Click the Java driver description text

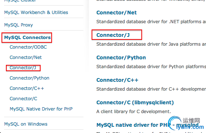click(x=151, y=44)
